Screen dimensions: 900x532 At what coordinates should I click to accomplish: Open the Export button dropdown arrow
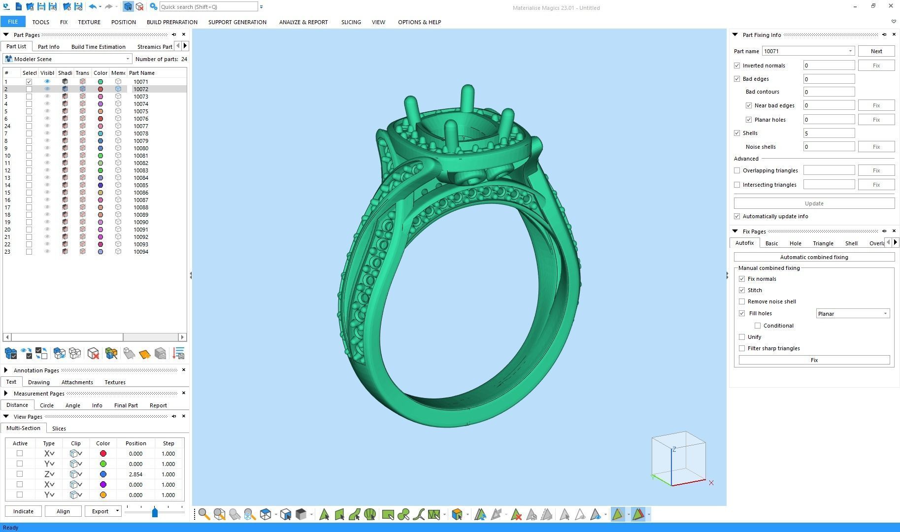point(117,511)
